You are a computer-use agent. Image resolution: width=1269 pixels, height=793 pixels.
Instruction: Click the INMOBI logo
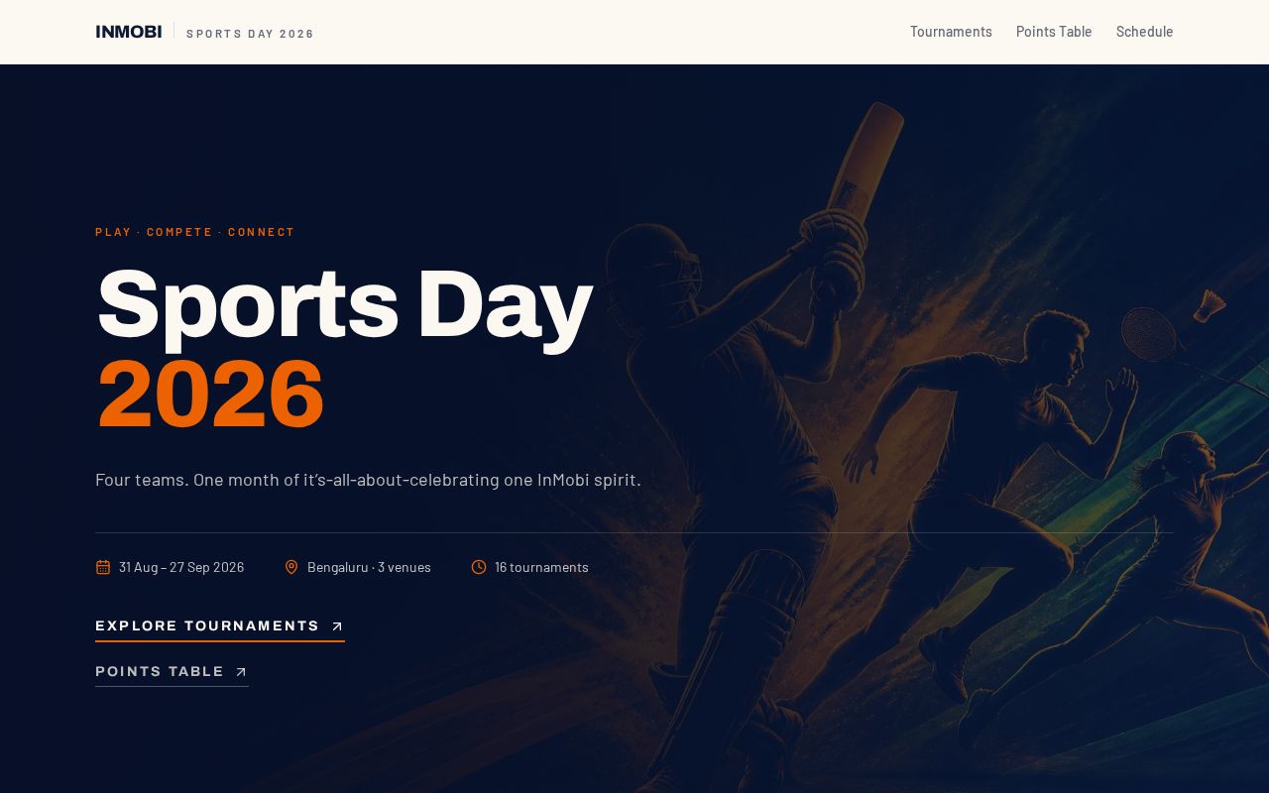tap(128, 32)
